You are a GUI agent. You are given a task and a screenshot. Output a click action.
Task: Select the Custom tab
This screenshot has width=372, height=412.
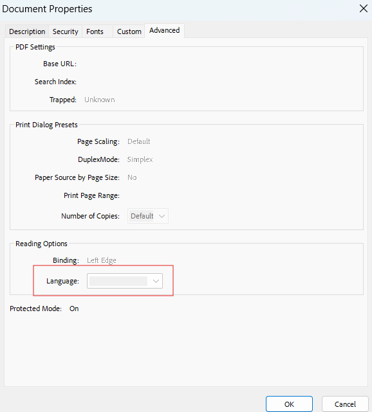click(129, 31)
